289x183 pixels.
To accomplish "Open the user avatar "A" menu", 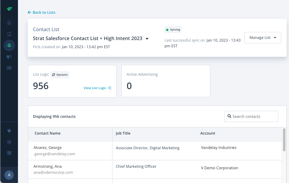I will pyautogui.click(x=9, y=175).
